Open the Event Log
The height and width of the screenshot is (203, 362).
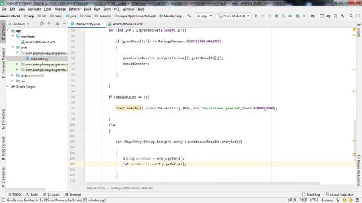point(311,195)
